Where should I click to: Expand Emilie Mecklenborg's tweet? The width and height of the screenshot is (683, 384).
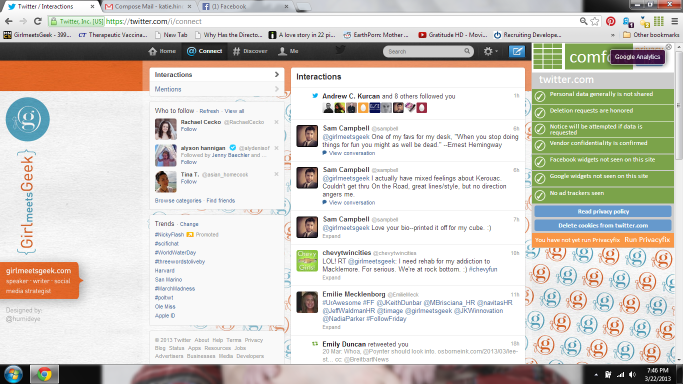pyautogui.click(x=331, y=327)
